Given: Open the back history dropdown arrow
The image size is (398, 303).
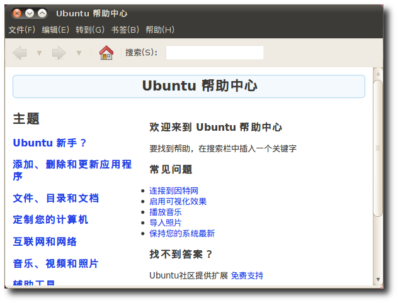Looking at the screenshot, I should coord(39,53).
